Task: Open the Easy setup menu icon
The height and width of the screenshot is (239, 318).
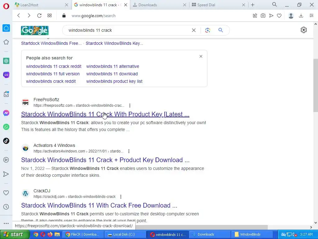Action: (x=311, y=16)
